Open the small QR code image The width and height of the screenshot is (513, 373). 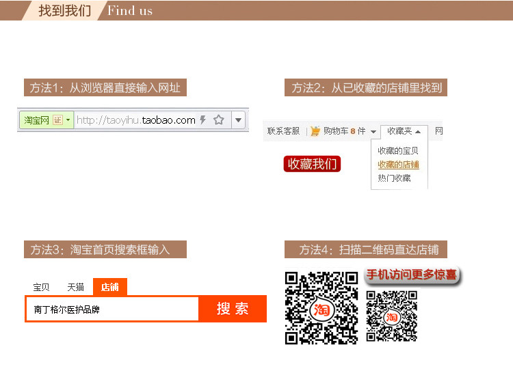(392, 316)
